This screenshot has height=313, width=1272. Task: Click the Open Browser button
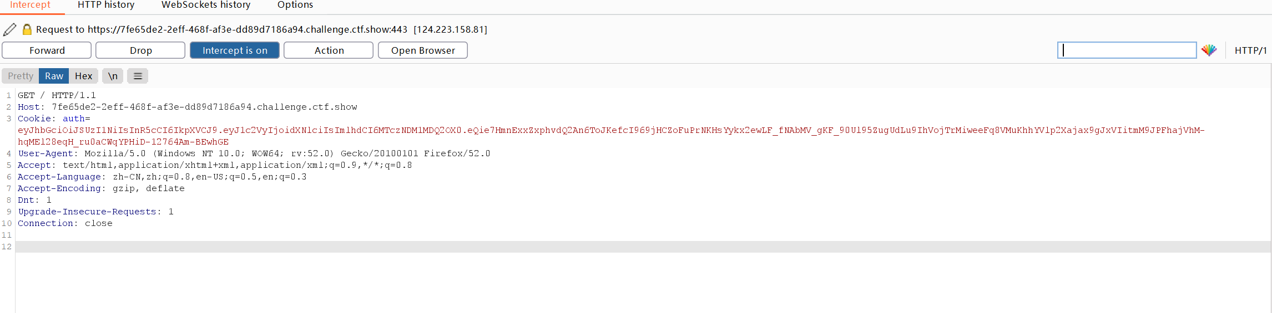coord(423,50)
